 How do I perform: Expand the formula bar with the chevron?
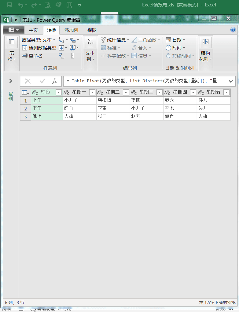click(x=231, y=81)
